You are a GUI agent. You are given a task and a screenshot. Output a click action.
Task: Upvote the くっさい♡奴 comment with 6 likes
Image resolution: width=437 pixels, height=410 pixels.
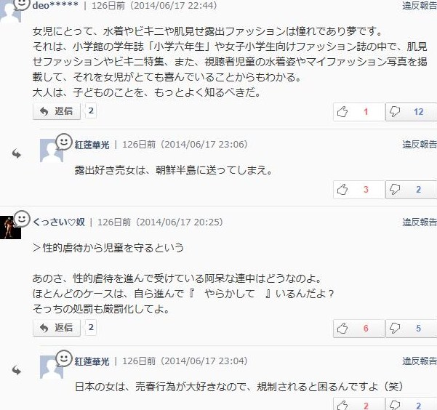coord(358,329)
